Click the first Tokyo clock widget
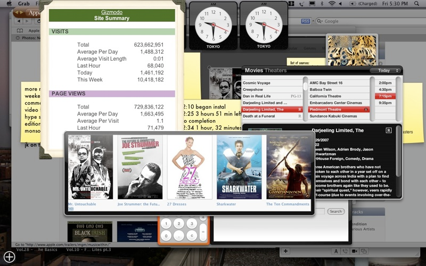The width and height of the screenshot is (426, 266). click(214, 26)
